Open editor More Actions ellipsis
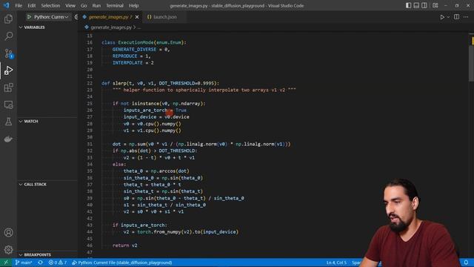The image size is (474, 267). [x=466, y=17]
